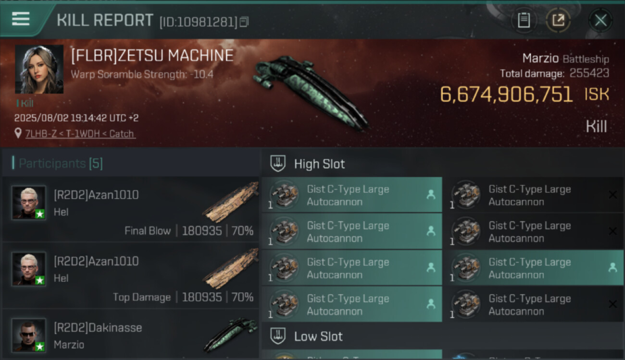This screenshot has width=625, height=360.
Task: Select first left-column Gist C-Type Autocannon
Action: 351,195
